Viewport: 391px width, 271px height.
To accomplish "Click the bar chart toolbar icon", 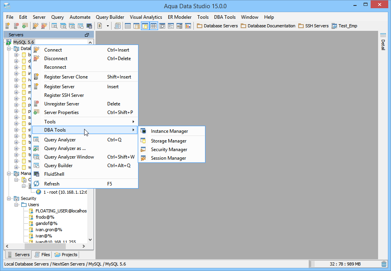I will click(x=188, y=26).
